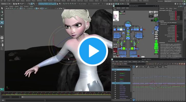Open the Channels menu in Channel Box
This screenshot has width=186, height=102.
point(162,8)
